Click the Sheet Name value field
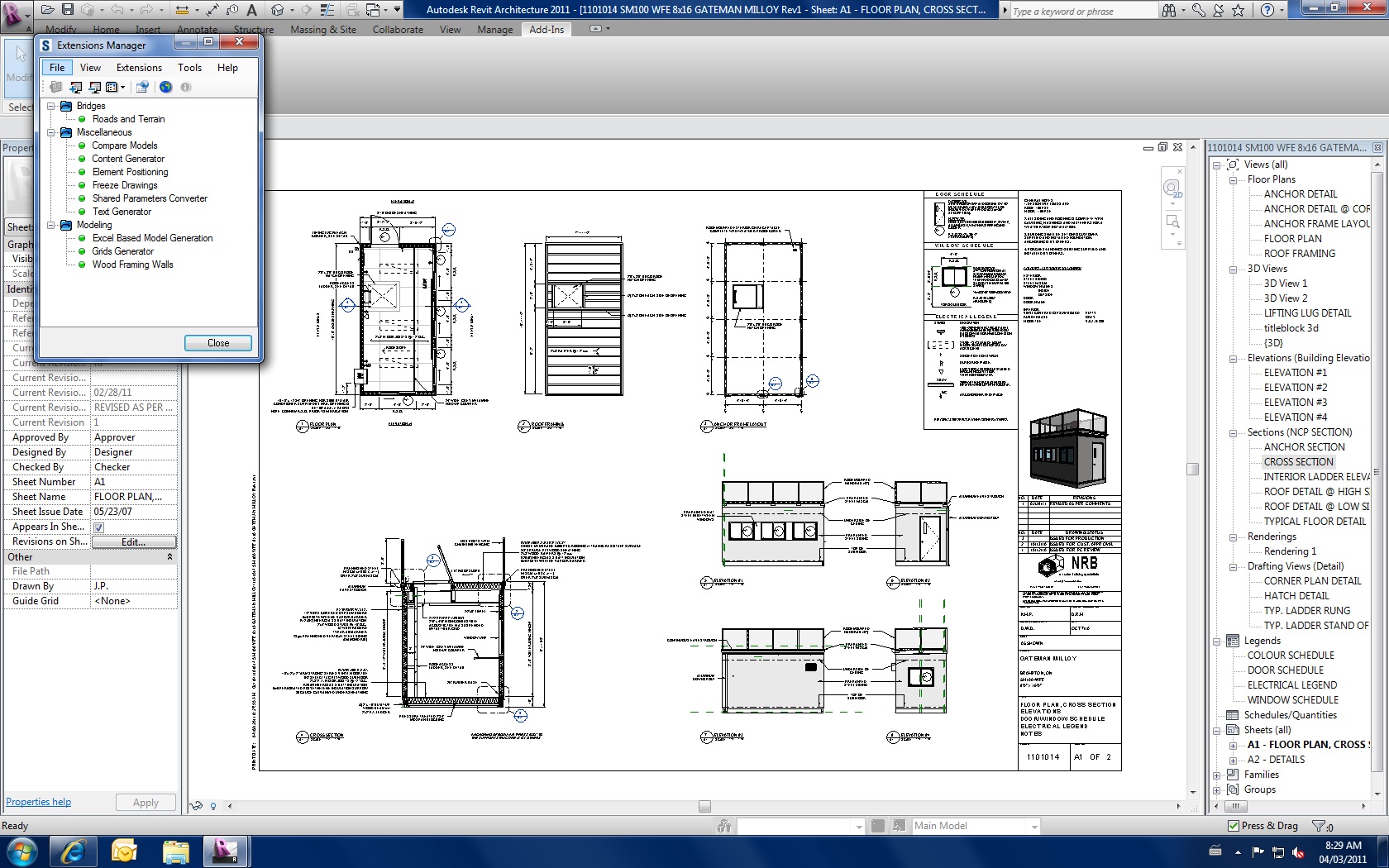The width and height of the screenshot is (1389, 868). pos(134,497)
